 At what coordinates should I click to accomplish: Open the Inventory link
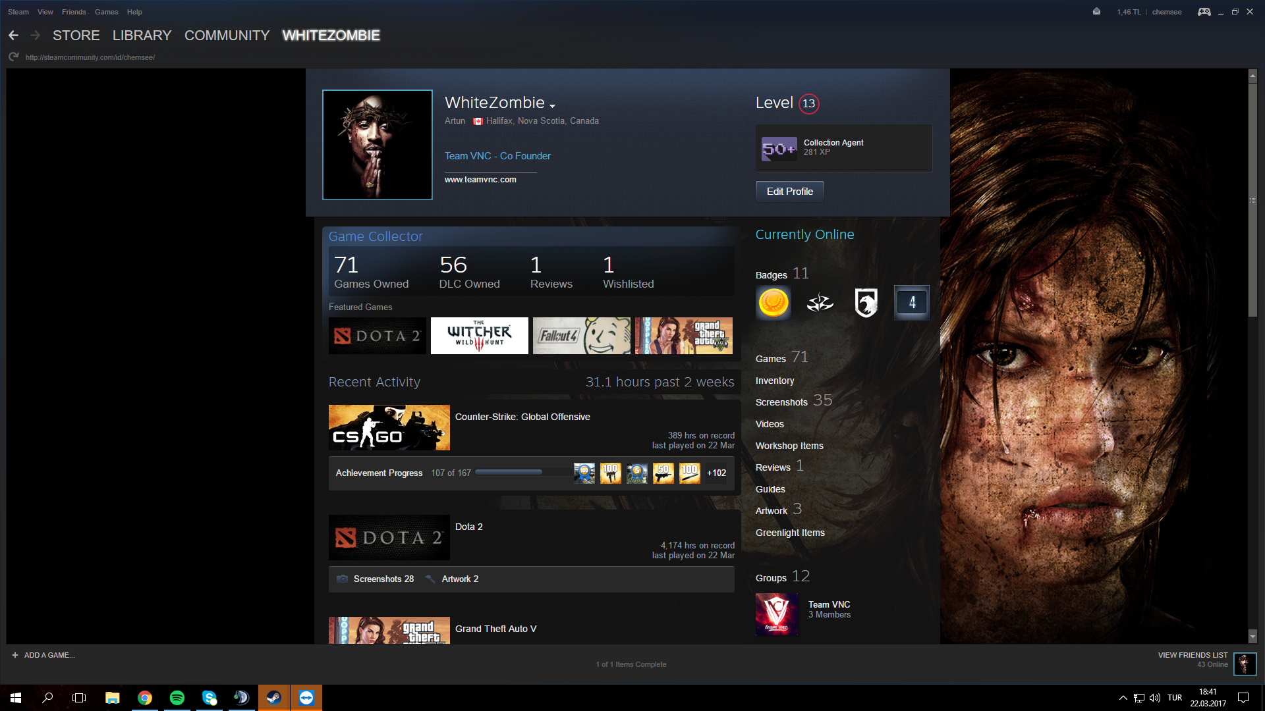(775, 381)
